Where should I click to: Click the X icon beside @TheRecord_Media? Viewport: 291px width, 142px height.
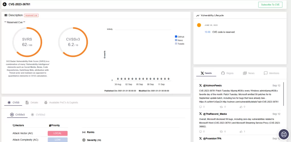200,114
